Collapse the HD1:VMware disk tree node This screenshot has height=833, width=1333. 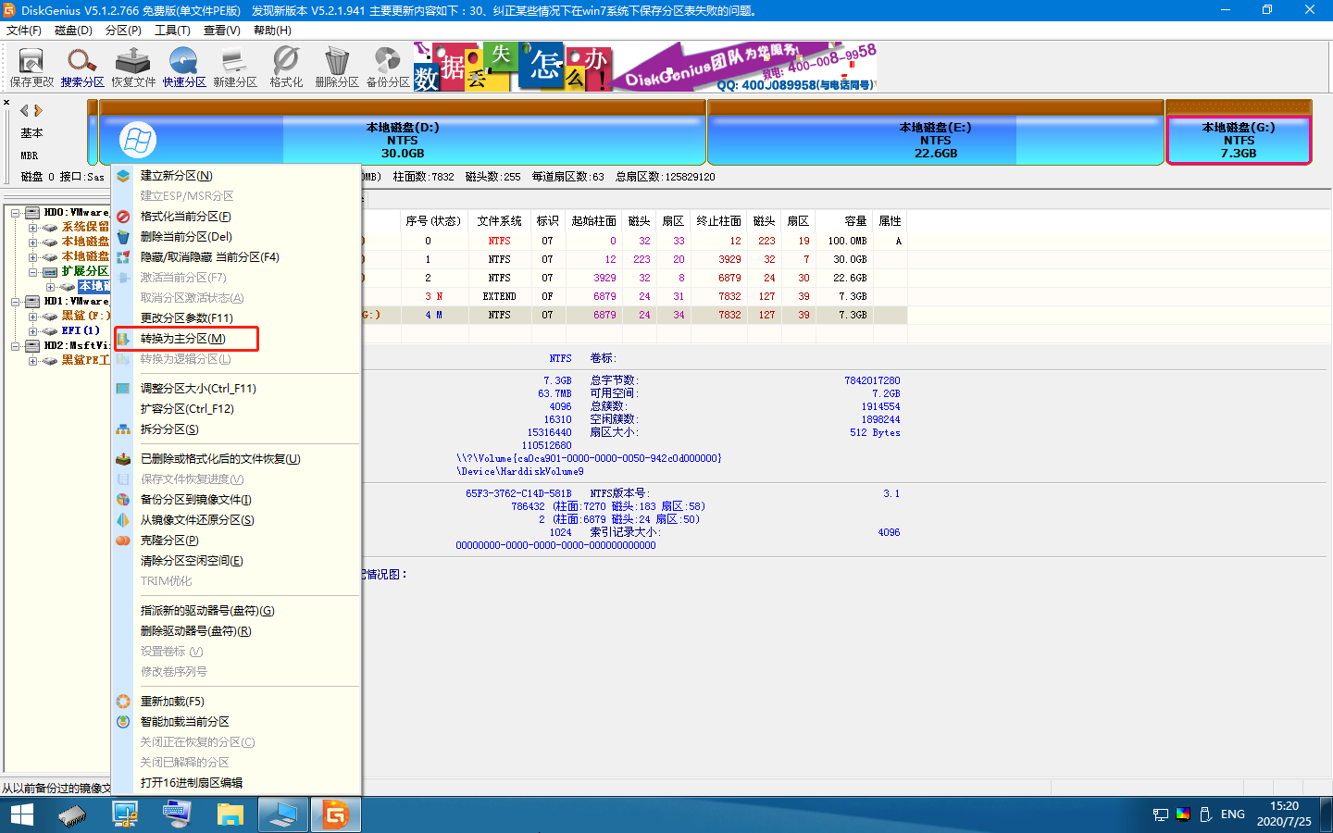pyautogui.click(x=16, y=302)
